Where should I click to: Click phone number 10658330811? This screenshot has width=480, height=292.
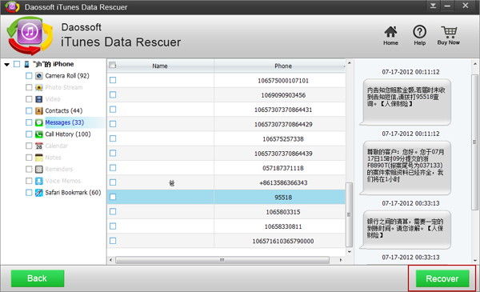283,226
